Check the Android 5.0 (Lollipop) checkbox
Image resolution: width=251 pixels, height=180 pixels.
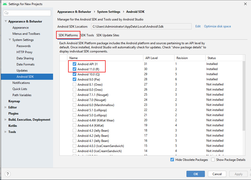(74, 115)
